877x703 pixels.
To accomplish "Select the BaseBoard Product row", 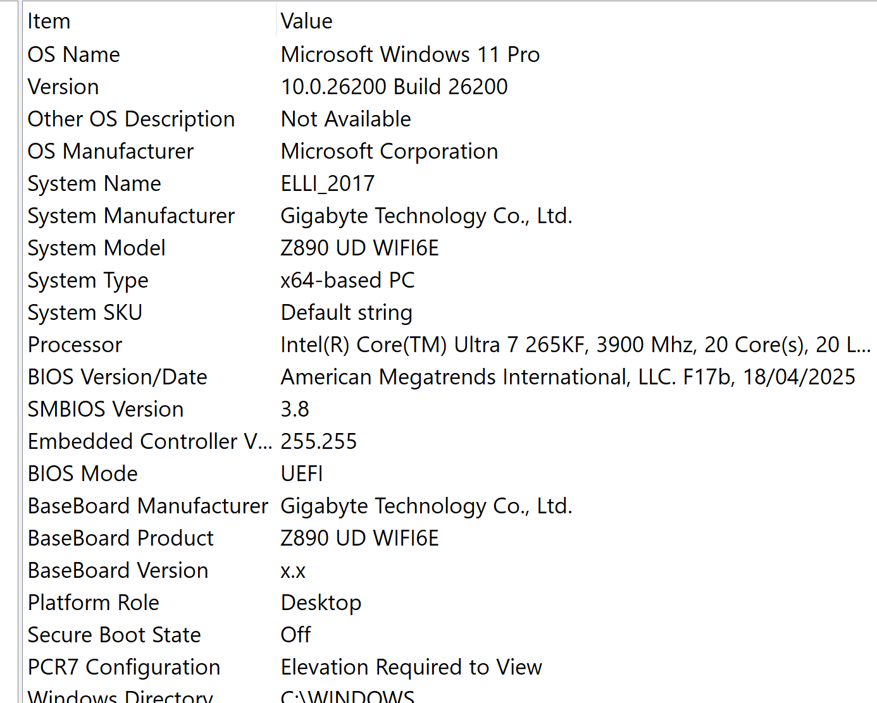I will (x=121, y=538).
